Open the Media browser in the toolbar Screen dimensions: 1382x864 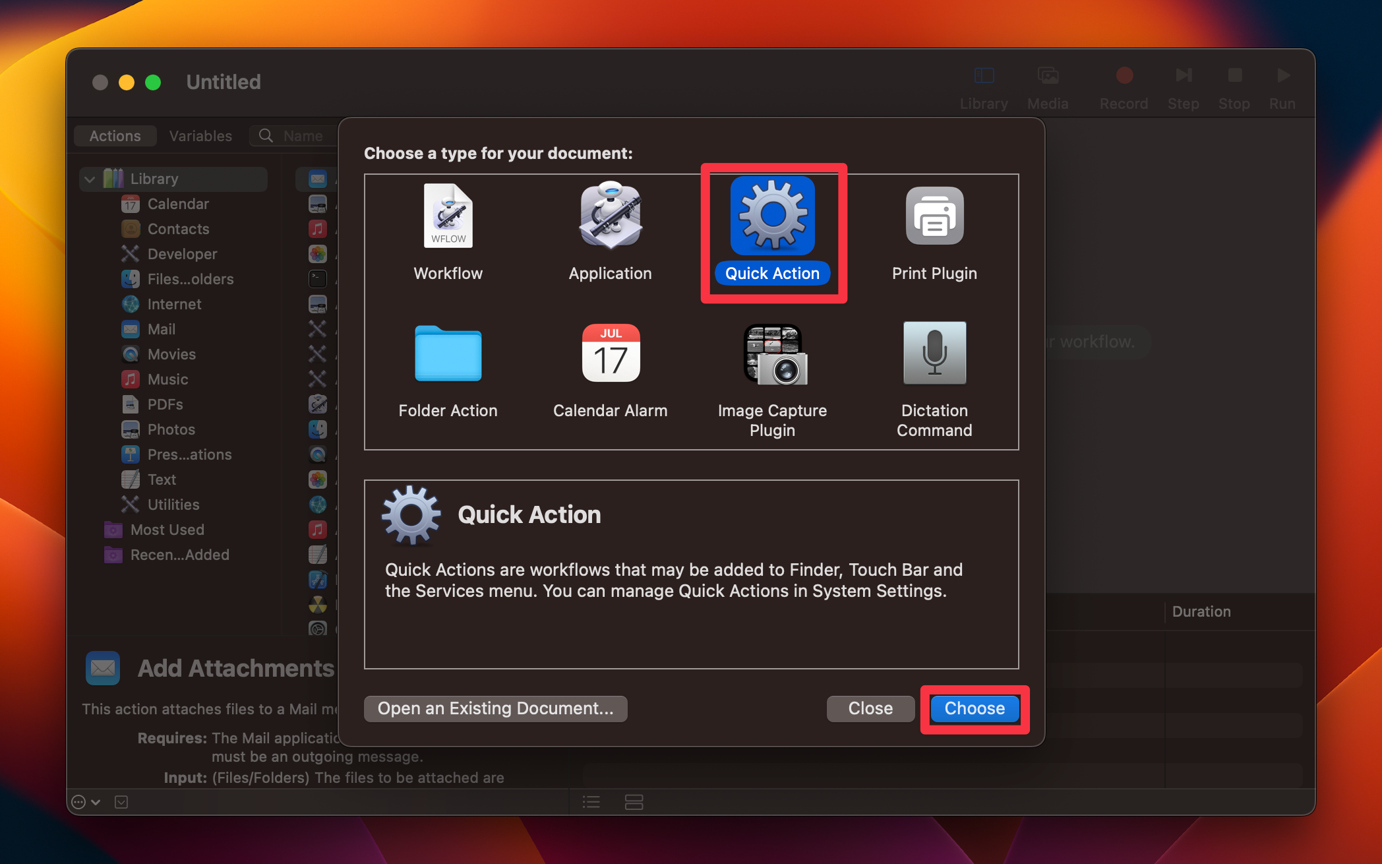pos(1048,86)
